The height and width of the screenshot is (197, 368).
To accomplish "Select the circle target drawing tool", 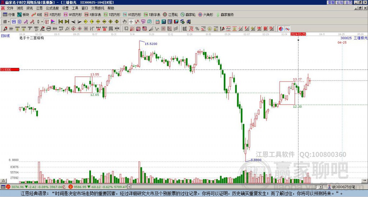I will [x=73, y=29].
